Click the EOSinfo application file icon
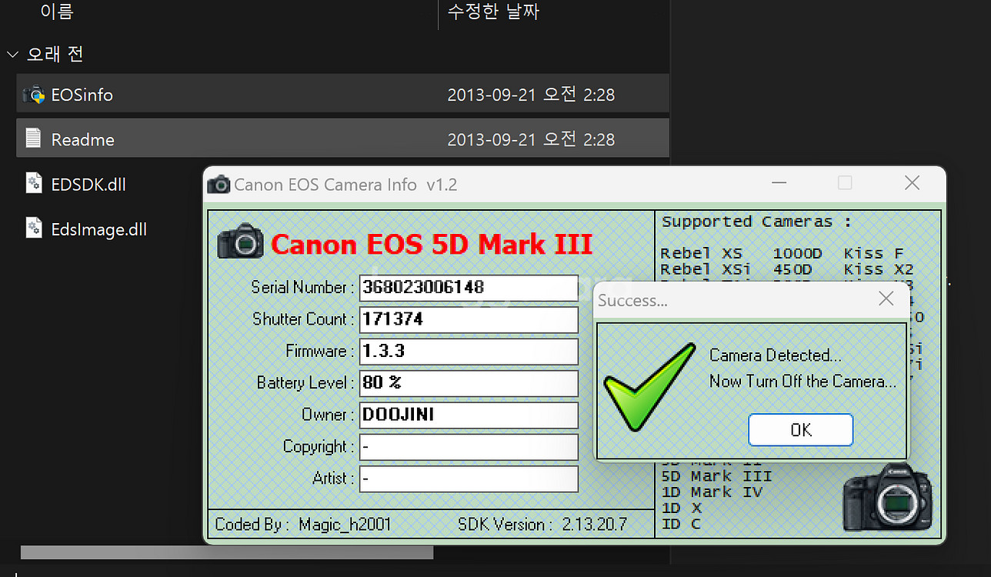Screen dimensions: 991x577 point(34,95)
